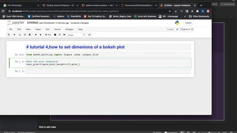Click into the test_plot figure code cell
The height and width of the screenshot is (133, 237).
tap(108, 63)
